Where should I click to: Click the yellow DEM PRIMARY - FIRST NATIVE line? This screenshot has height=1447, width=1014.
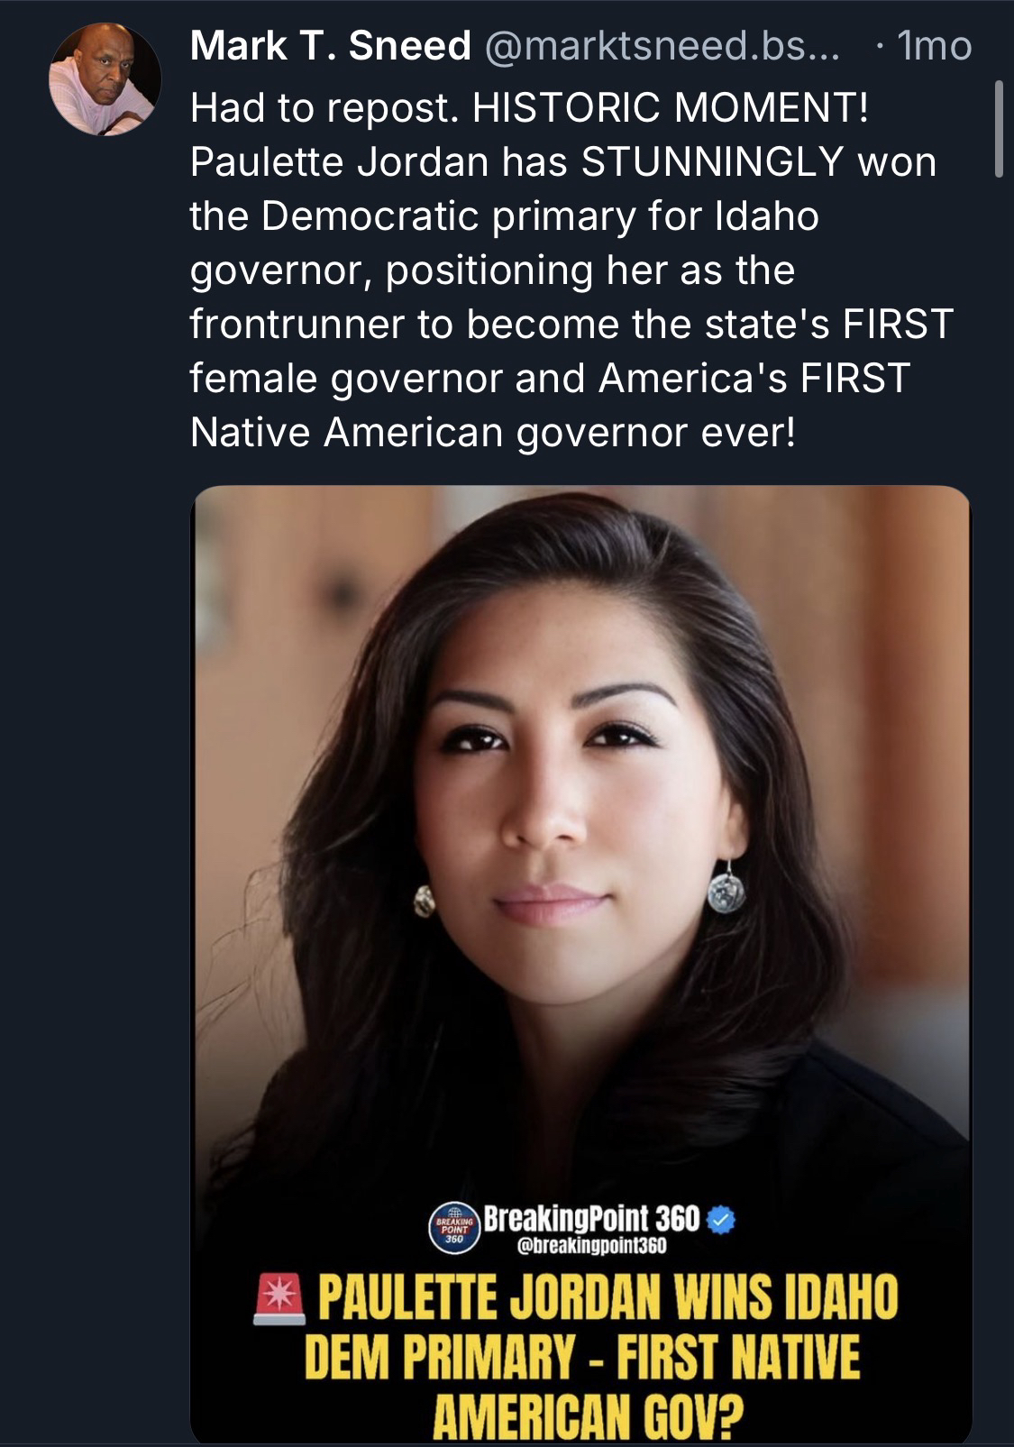point(582,1359)
